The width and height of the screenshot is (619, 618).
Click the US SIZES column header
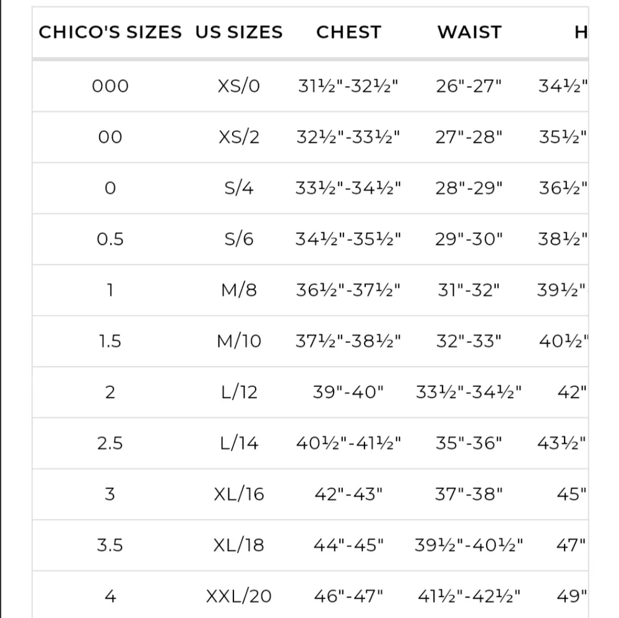pos(239,32)
